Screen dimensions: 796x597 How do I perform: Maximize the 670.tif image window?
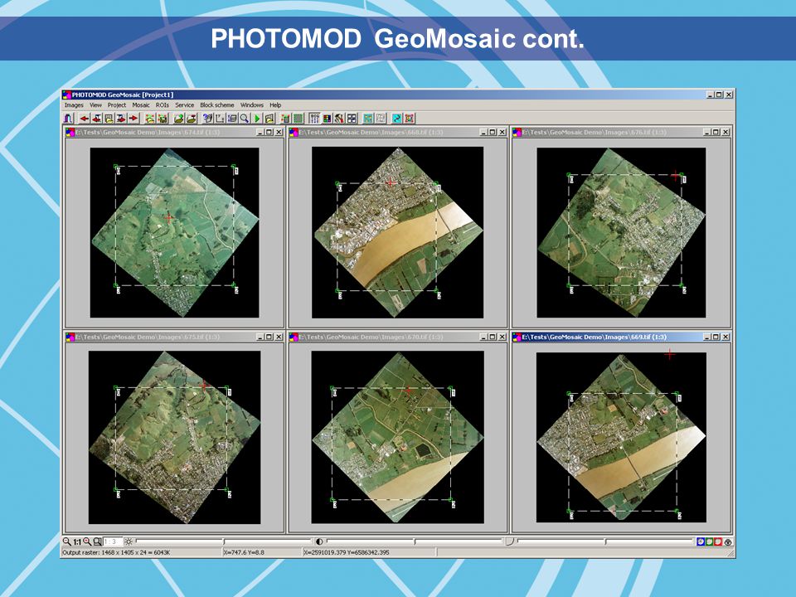[492, 337]
